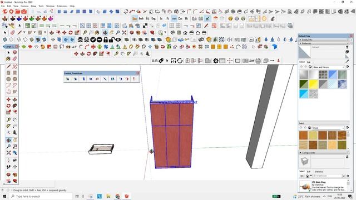
Task: Open shape tool dropdown arrow after arc
Action: (x=34, y=33)
